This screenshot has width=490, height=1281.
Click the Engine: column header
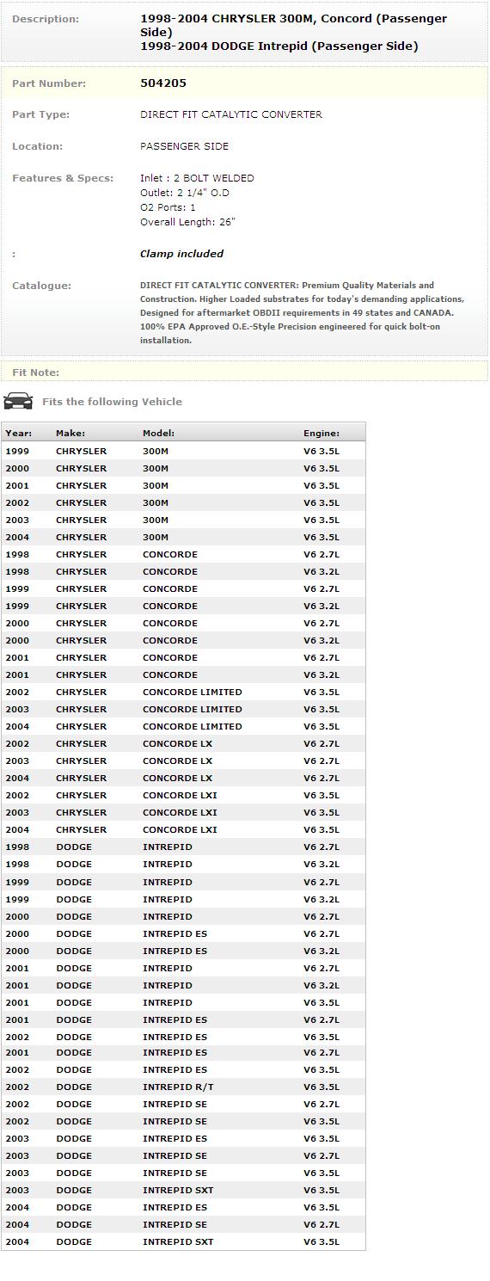coord(322,434)
